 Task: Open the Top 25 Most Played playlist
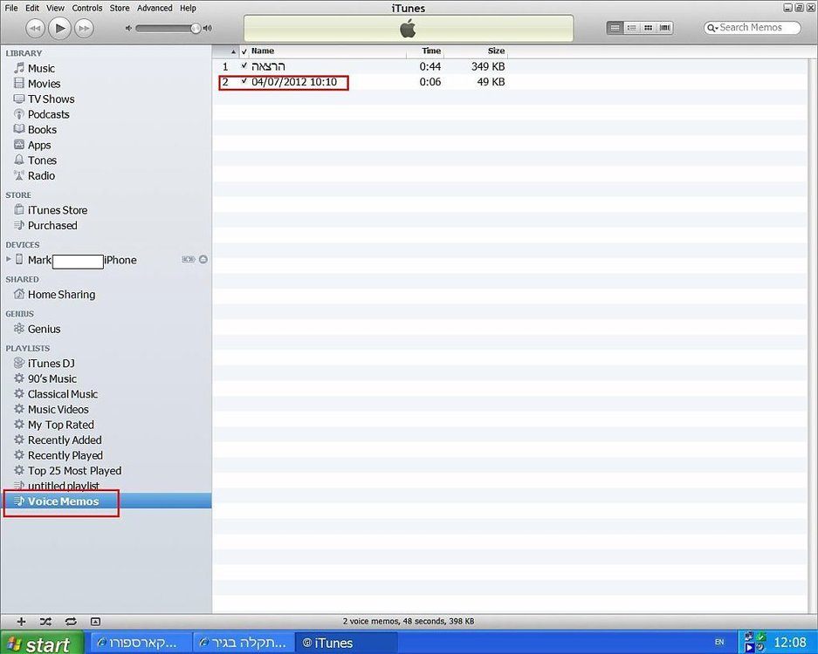[74, 471]
